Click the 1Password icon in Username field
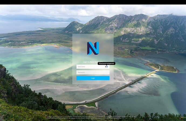 click(107, 67)
